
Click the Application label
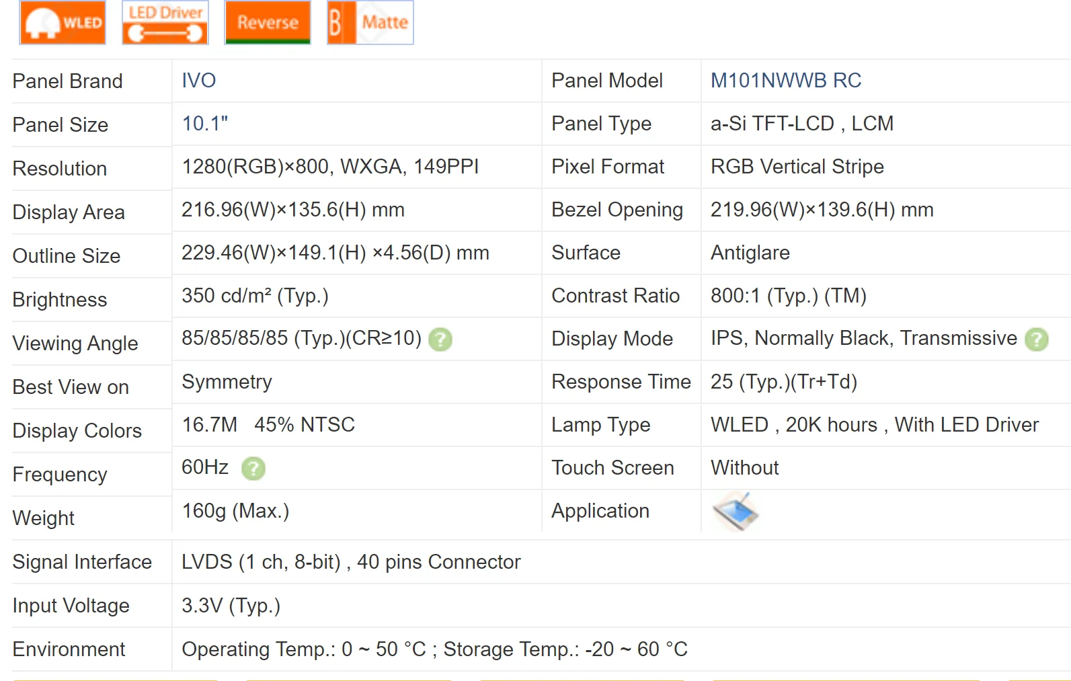pyautogui.click(x=600, y=511)
